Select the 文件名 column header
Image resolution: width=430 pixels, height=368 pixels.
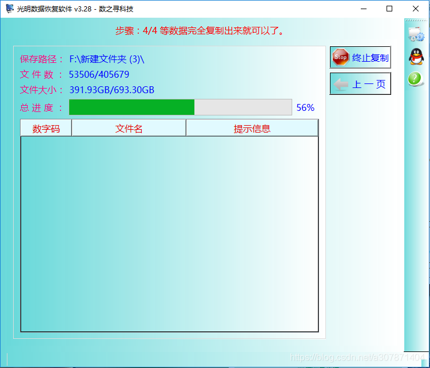[129, 128]
